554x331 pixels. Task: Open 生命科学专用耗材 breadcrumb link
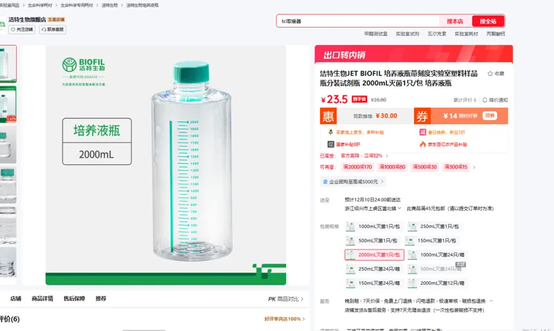tap(77, 6)
